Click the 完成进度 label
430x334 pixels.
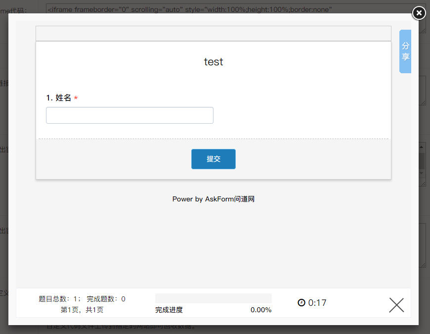pyautogui.click(x=169, y=310)
